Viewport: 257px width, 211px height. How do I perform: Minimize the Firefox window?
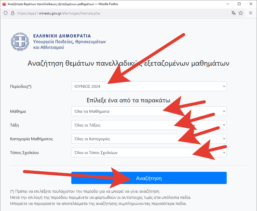coord(228,4)
